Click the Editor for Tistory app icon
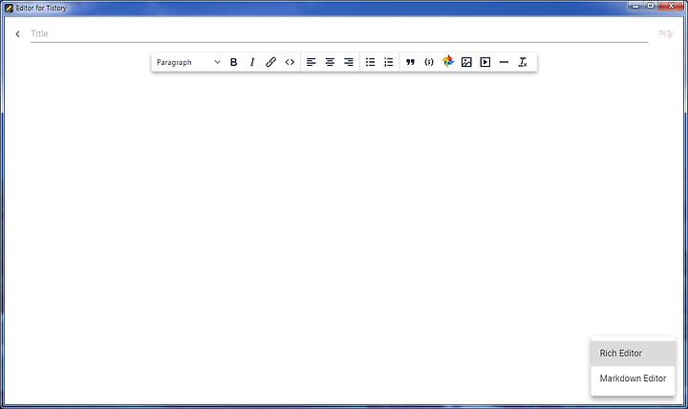 pos(9,8)
